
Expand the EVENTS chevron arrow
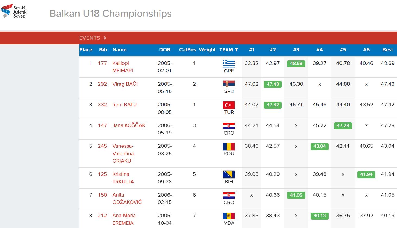pyautogui.click(x=105, y=38)
